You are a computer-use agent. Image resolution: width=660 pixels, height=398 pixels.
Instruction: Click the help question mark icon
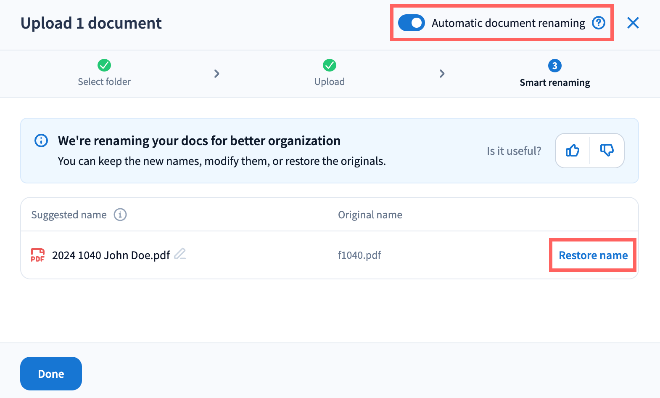(598, 23)
